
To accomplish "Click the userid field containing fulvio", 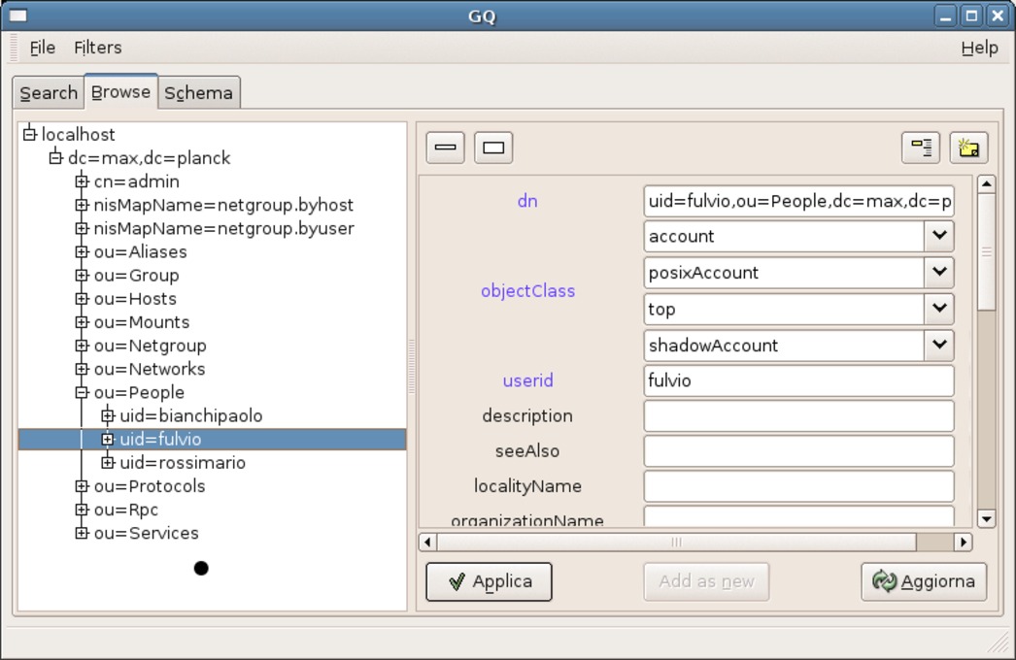I will point(799,380).
